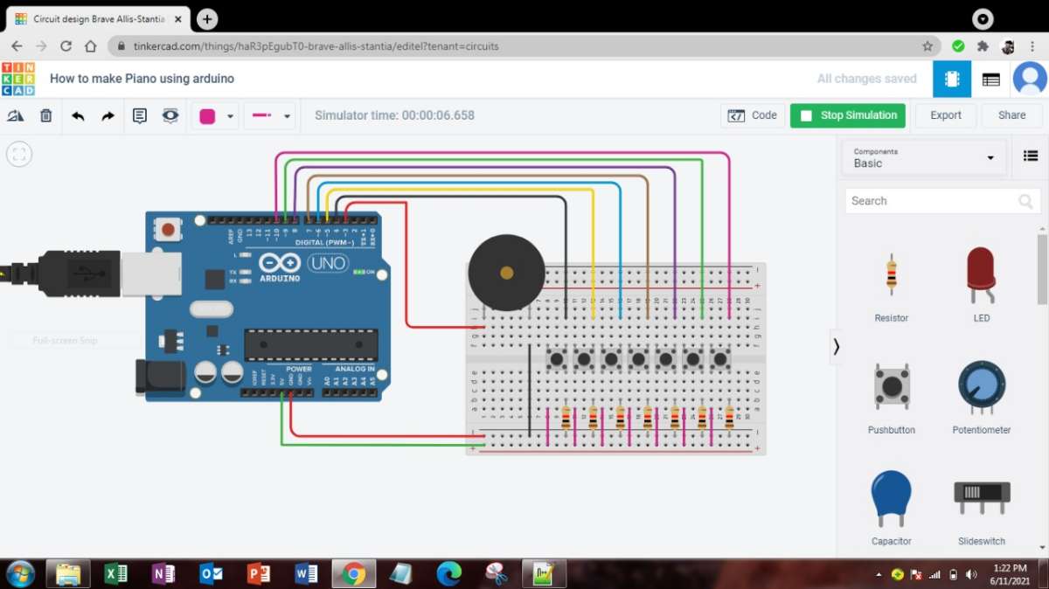
Task: Open the browser extensions puzzle icon
Action: click(x=983, y=46)
